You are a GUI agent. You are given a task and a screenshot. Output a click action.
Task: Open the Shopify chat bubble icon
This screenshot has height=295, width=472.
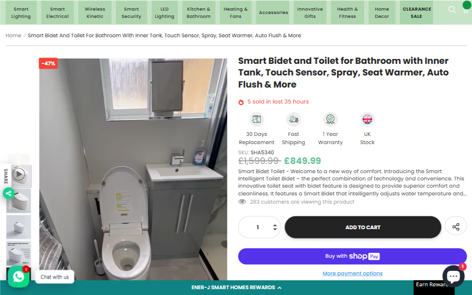point(453,276)
